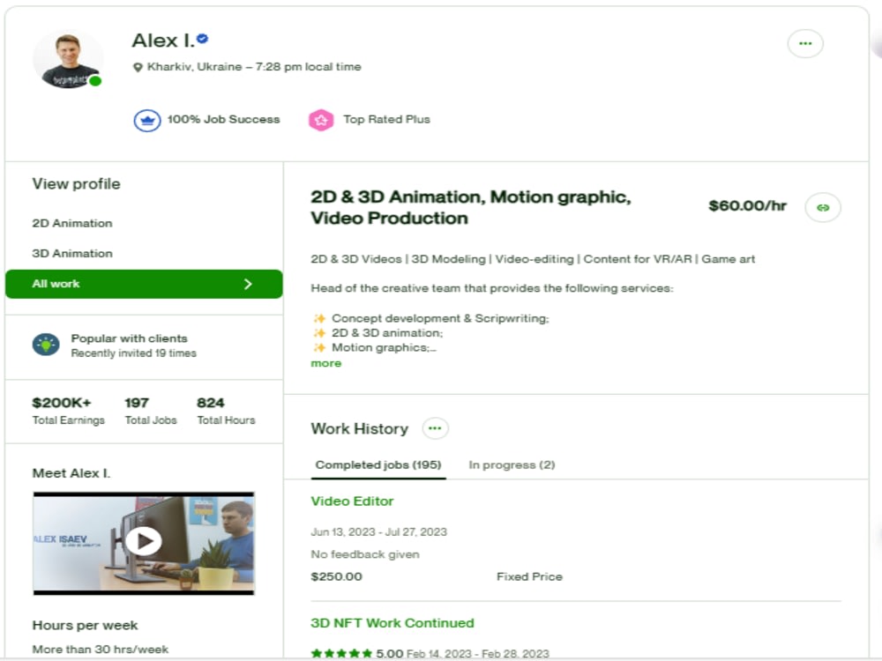Click the location pin icon beside Kharkiv, Ukraine
The image size is (882, 661).
tap(138, 66)
